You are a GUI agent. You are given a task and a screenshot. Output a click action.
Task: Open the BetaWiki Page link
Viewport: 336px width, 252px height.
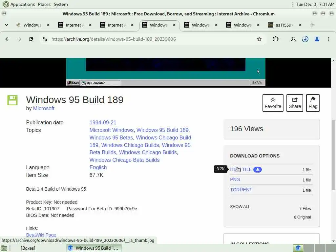(x=41, y=235)
